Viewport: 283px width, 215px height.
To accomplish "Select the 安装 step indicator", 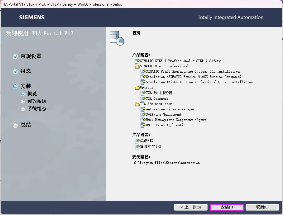I will 15,86.
